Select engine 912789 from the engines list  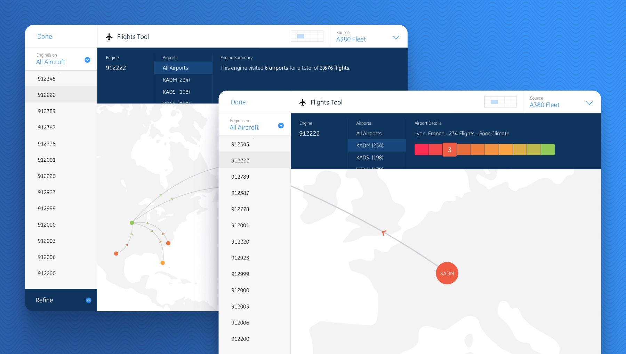240,177
